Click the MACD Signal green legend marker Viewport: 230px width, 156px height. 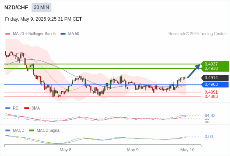(x=32, y=131)
